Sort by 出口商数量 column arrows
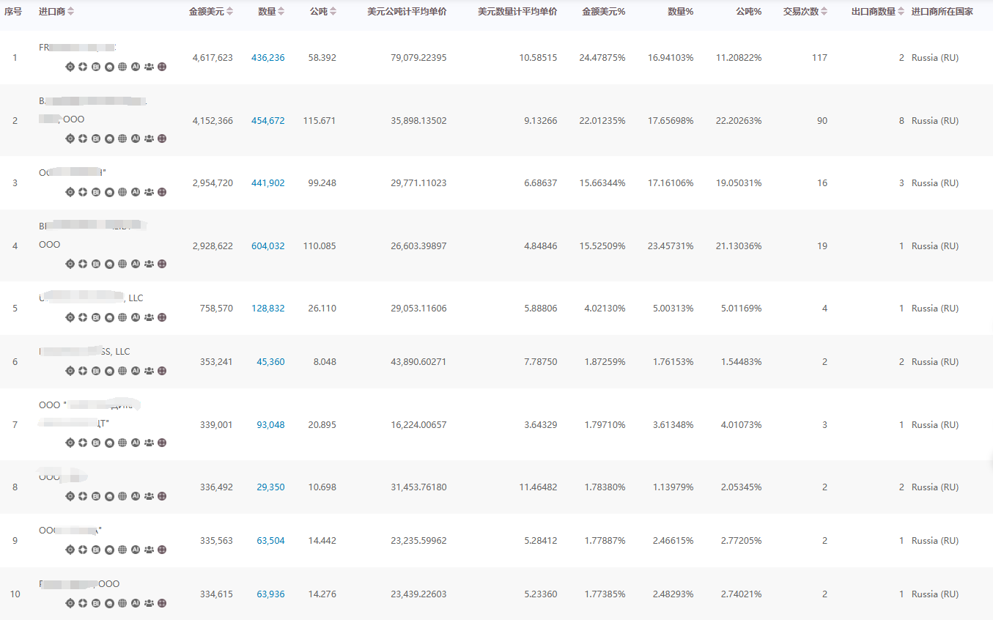The width and height of the screenshot is (993, 620). [x=901, y=12]
